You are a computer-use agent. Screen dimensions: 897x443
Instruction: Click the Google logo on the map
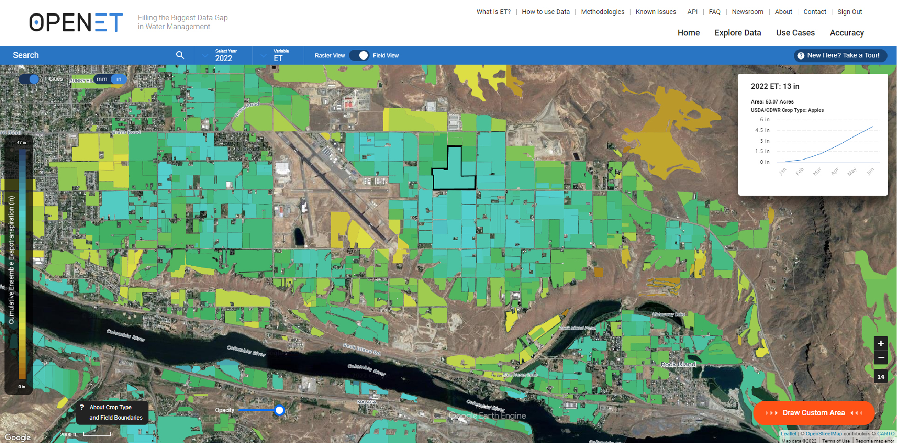18,437
